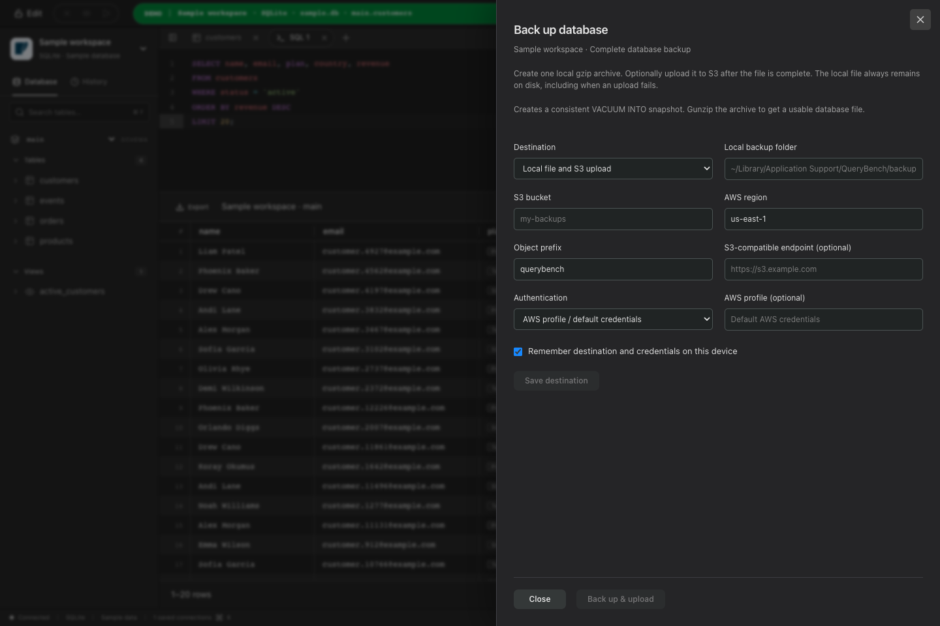This screenshot has width=940, height=626.
Task: Click the AWS profile optional field
Action: (823, 320)
